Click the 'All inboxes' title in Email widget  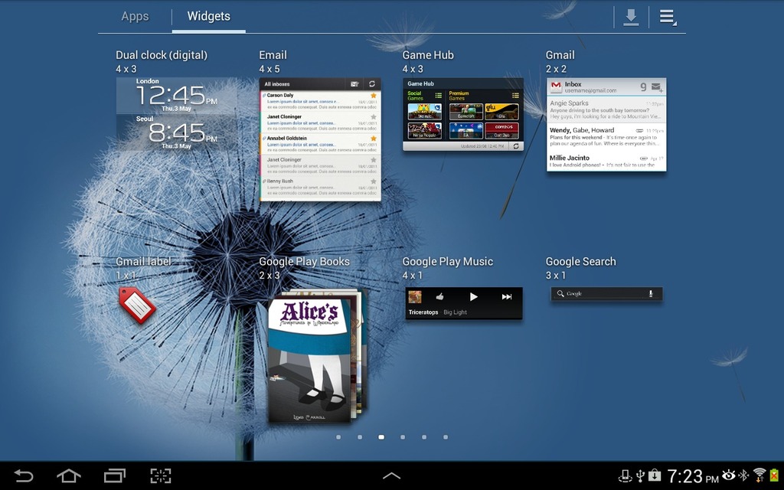pos(277,84)
